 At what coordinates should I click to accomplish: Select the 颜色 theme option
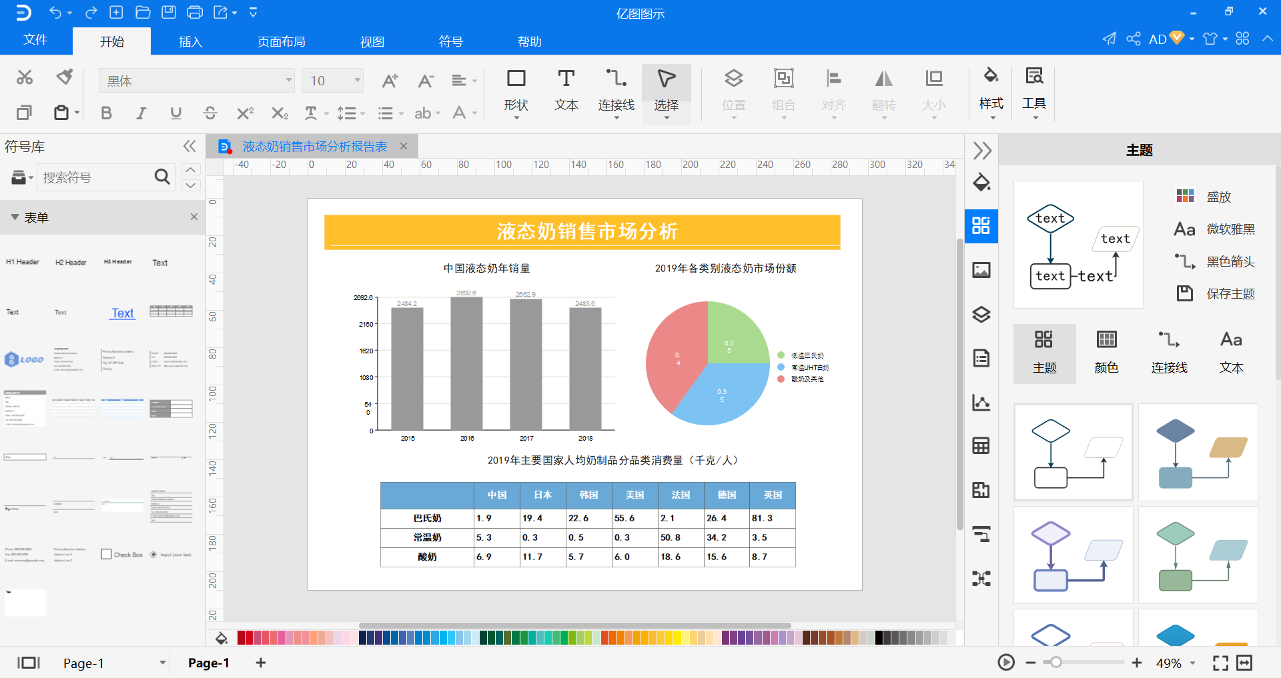pos(1107,353)
